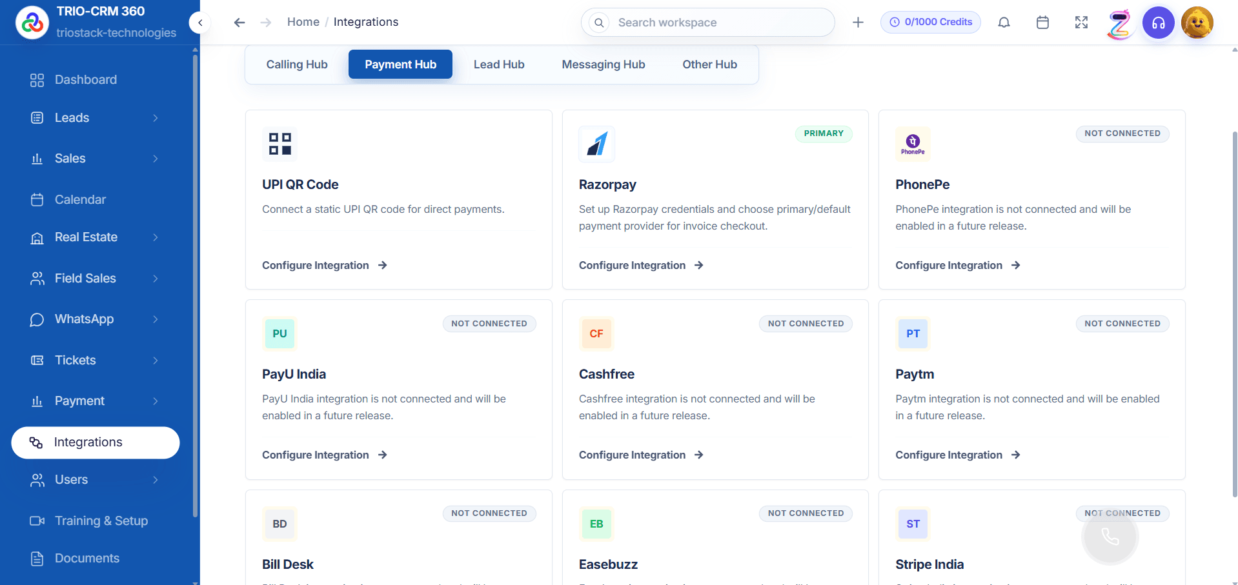Toggle fullscreen expand icon
This screenshot has height=585, width=1238.
pyautogui.click(x=1081, y=23)
